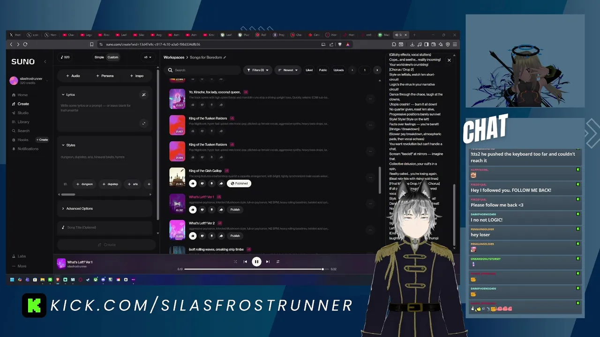This screenshot has height=337, width=600.
Task: Dislike the Yo, Kirsche song
Action: (202, 105)
